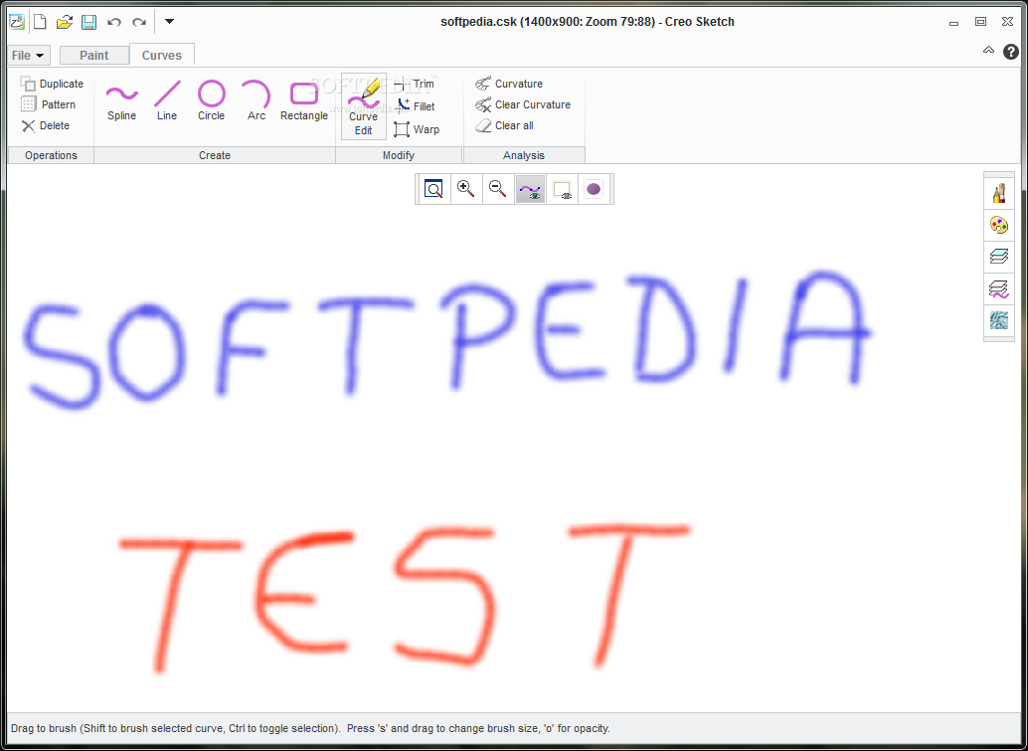Select the Arc tool
The width and height of the screenshot is (1028, 751).
point(257,99)
